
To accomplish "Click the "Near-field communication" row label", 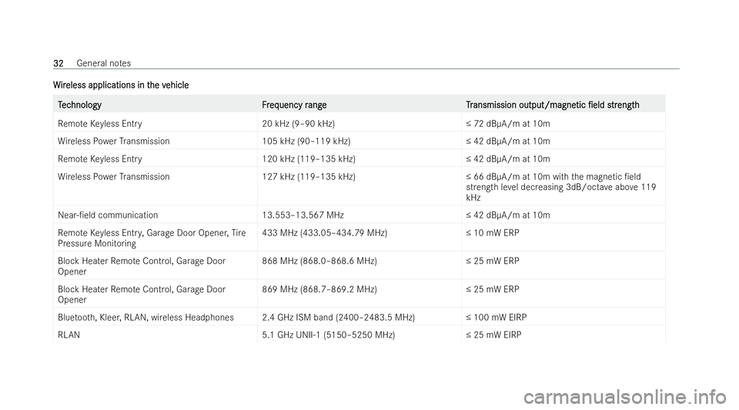I will click(x=108, y=215).
